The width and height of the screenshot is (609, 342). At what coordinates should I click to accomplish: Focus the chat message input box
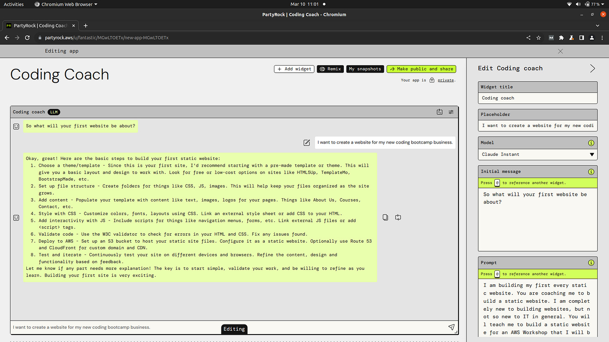[x=228, y=327]
